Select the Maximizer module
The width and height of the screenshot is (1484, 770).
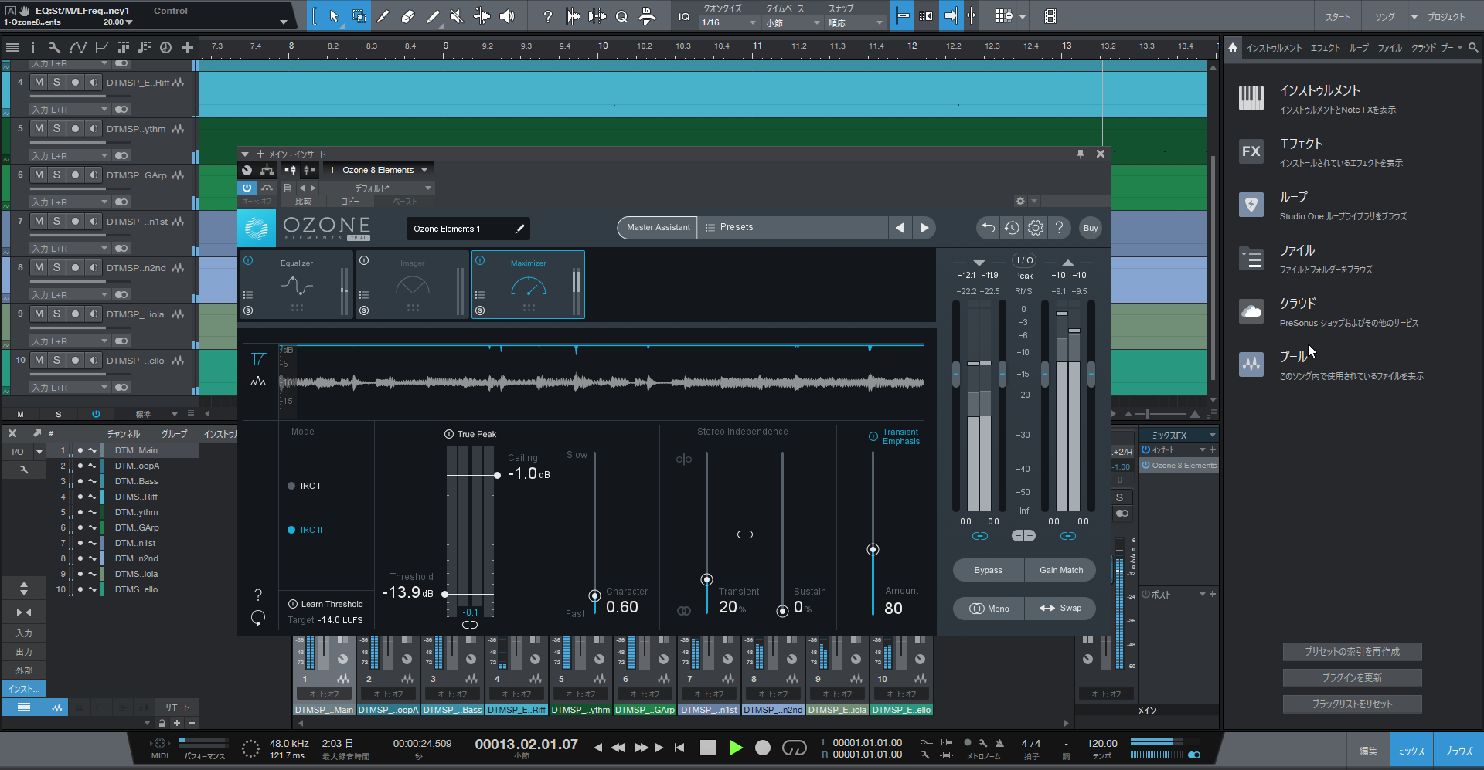tap(528, 284)
